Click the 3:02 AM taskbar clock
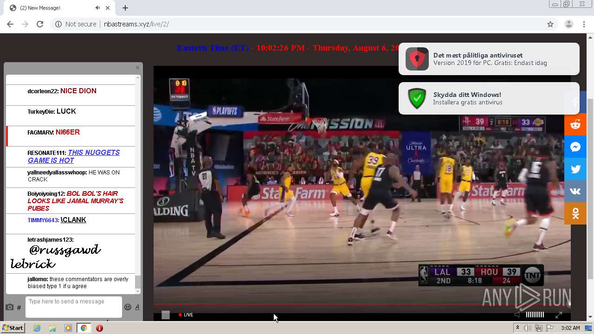 (570, 328)
